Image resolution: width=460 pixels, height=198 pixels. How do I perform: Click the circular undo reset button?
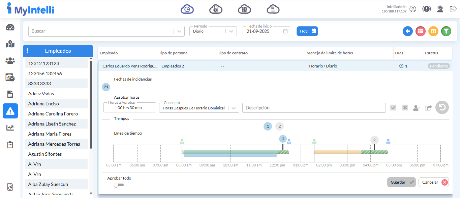pyautogui.click(x=442, y=108)
